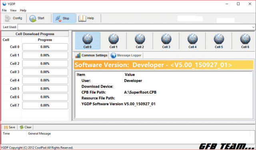
Task: Select the Cell 6 globe icon
Action: click(x=245, y=41)
